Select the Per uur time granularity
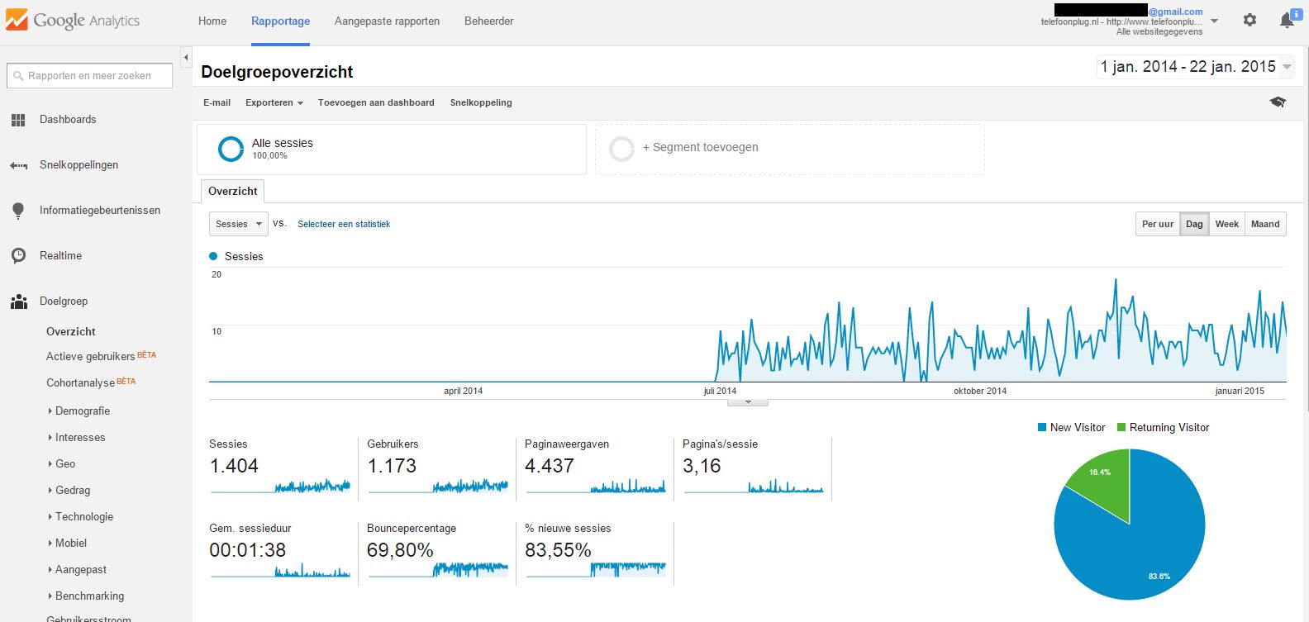This screenshot has height=622, width=1309. 1158,224
